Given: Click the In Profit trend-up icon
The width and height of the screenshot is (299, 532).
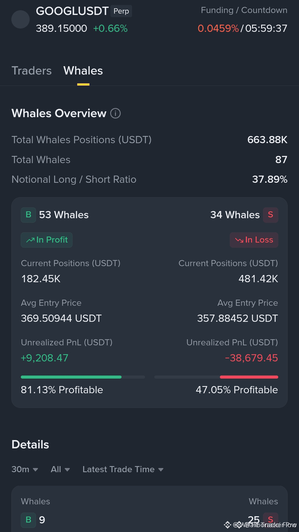Looking at the screenshot, I should click(30, 240).
